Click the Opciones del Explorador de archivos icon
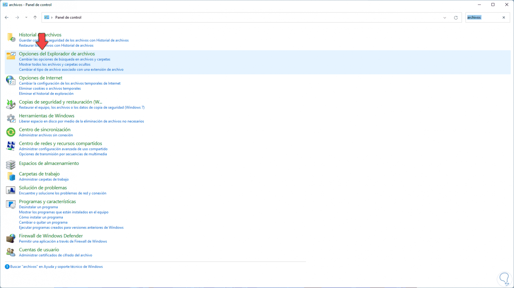514x288 pixels. (11, 56)
